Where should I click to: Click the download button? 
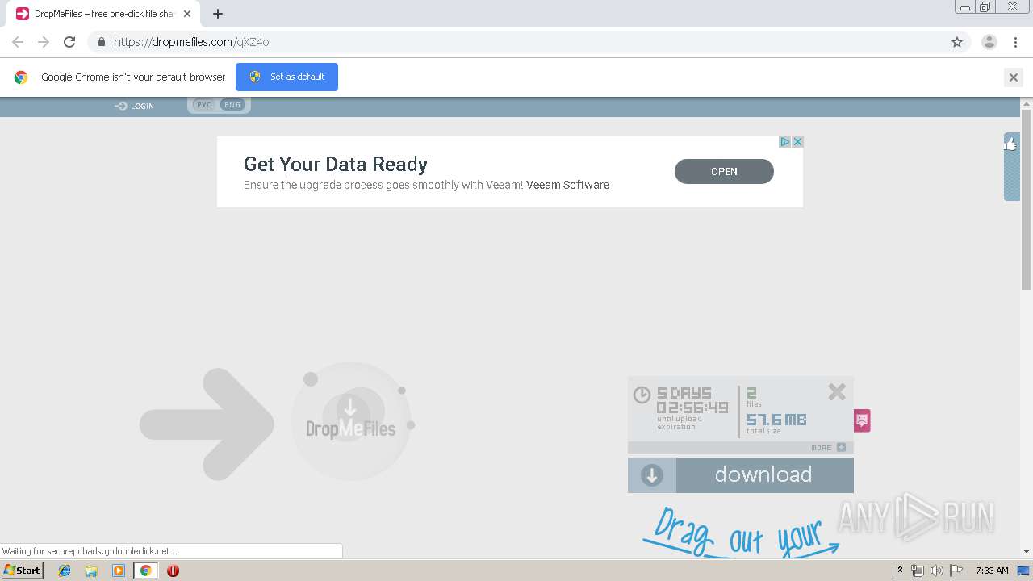click(x=741, y=475)
